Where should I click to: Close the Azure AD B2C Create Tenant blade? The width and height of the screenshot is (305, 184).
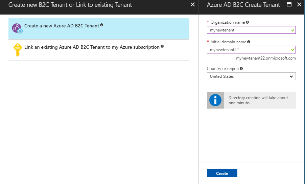click(x=299, y=5)
